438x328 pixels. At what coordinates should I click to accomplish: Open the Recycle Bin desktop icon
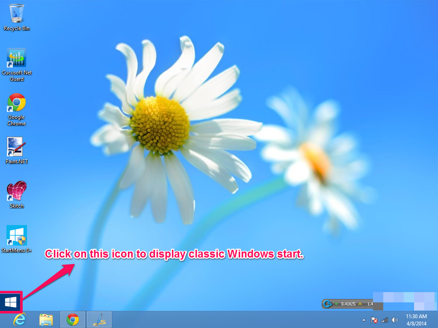[17, 17]
